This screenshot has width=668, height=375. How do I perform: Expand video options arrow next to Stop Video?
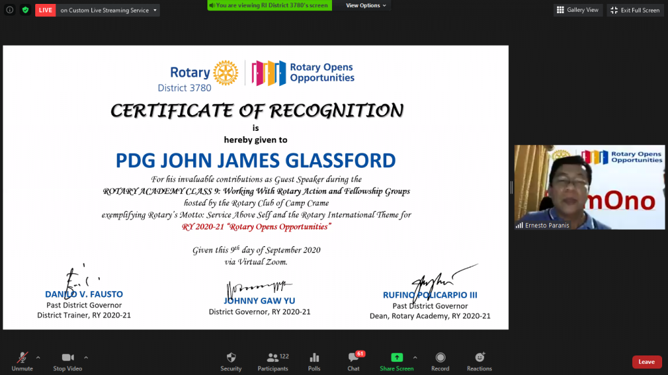[x=86, y=357]
